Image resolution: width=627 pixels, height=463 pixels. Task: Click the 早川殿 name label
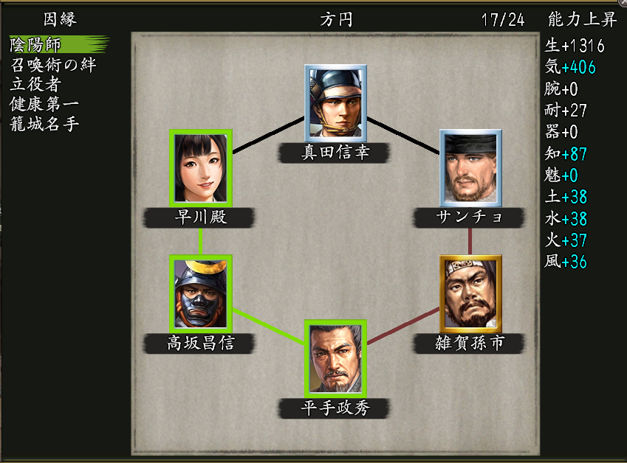point(199,217)
